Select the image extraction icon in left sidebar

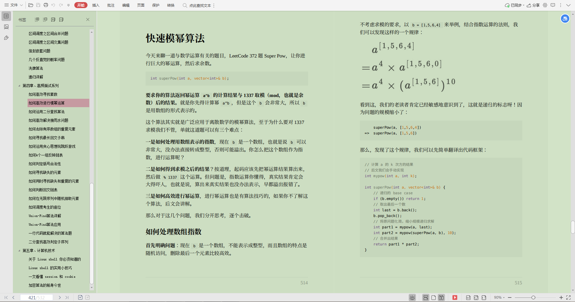point(6,27)
